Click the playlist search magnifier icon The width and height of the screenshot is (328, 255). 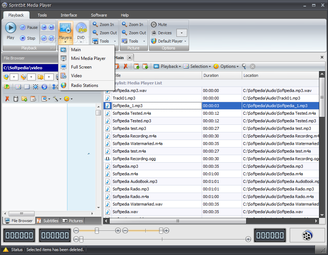point(244,66)
